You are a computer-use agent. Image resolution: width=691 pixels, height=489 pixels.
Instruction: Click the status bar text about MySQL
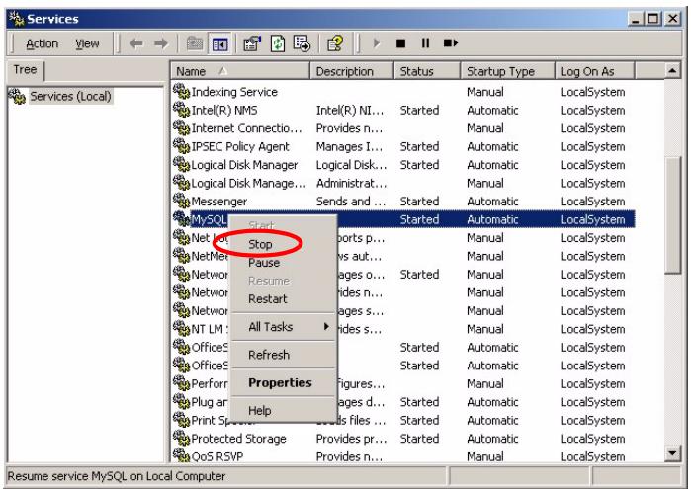(117, 476)
